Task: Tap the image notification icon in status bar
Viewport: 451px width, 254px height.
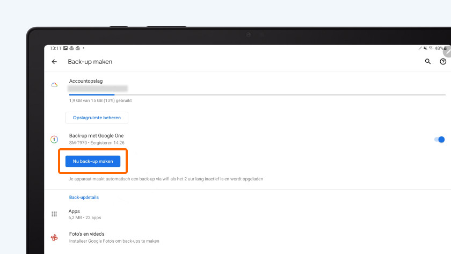Action: tap(66, 48)
